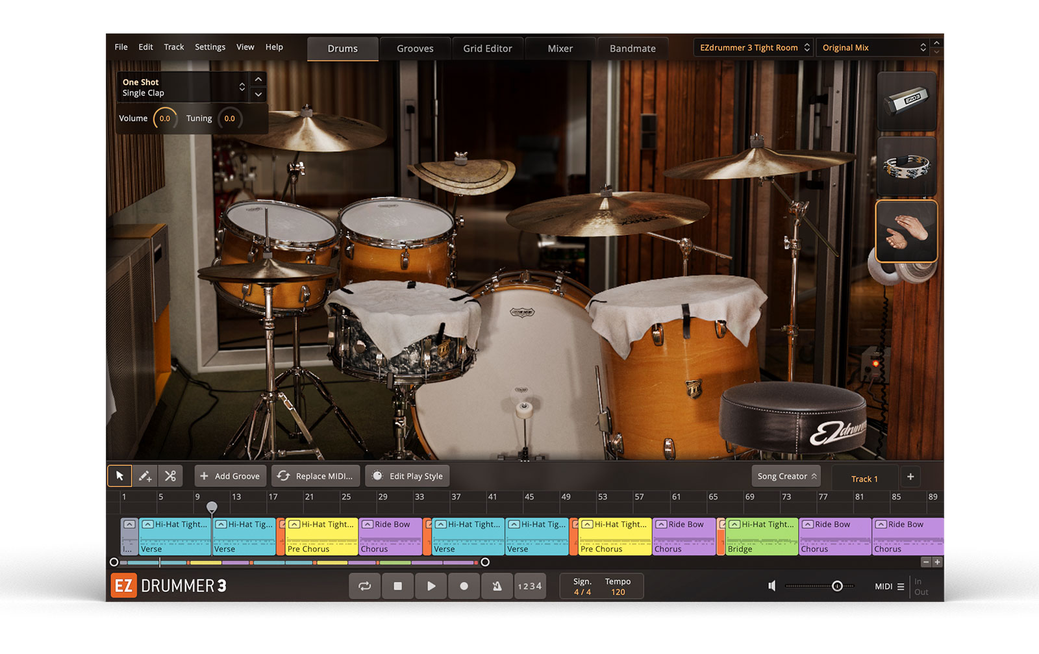This screenshot has width=1039, height=654.
Task: Click the timeline overview start handle
Action: point(114,562)
